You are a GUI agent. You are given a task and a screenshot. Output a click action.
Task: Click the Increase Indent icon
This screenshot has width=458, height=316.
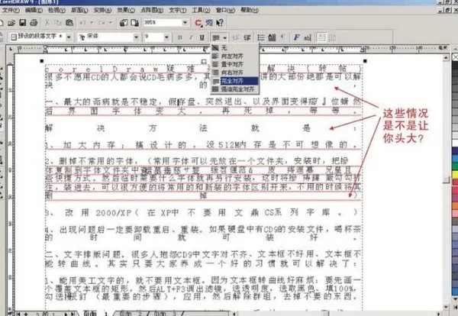click(x=247, y=37)
